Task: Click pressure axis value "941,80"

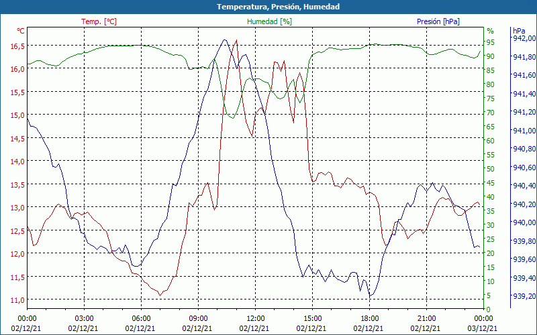Action: [524, 57]
